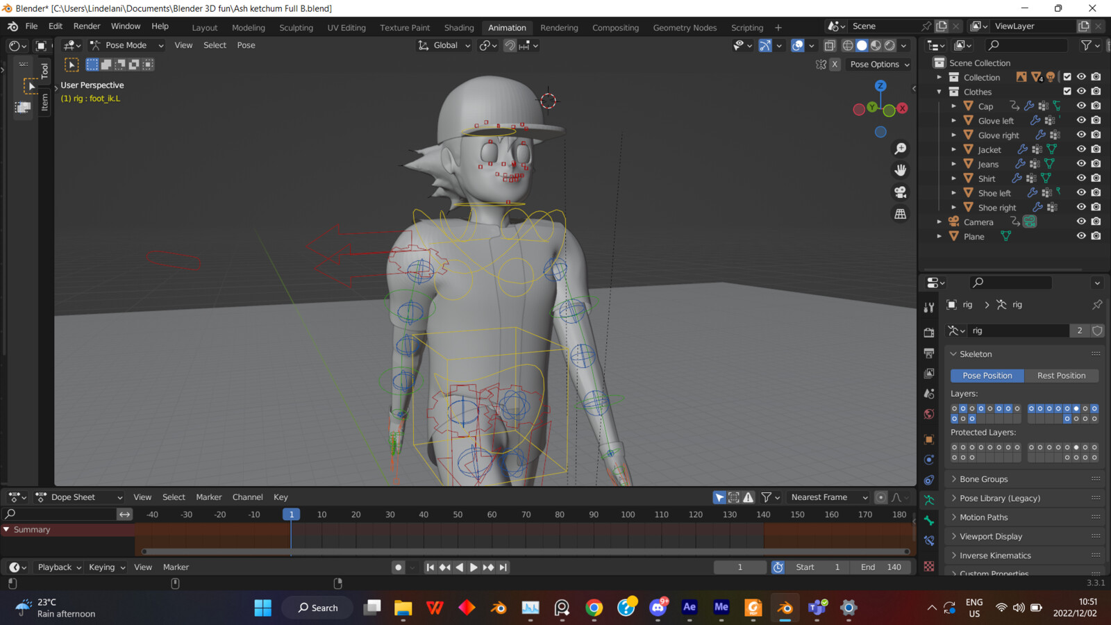Select the Rendered viewport shading mode

click(x=889, y=45)
